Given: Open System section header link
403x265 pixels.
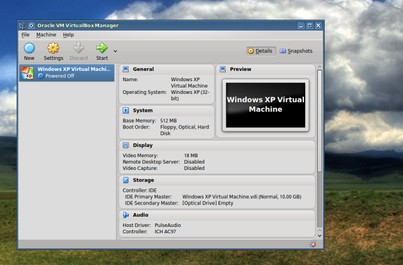Looking at the screenshot, I should pyautogui.click(x=143, y=111).
